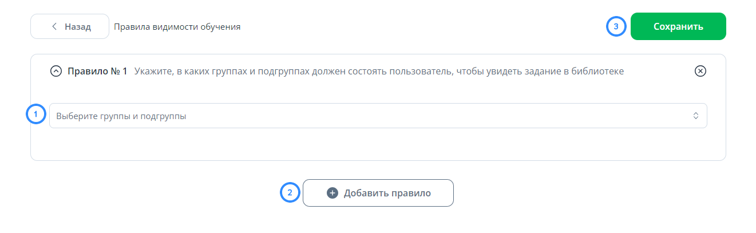Viewport: 756px width, 233px height.
Task: Go back with the Назад button
Action: point(70,27)
